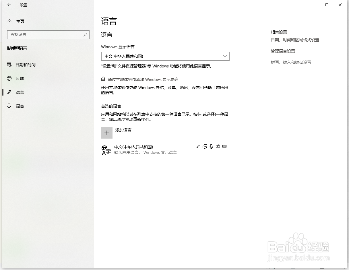The height and width of the screenshot is (270, 349).
Task: Click the text-to-speech feature icon
Action: click(205, 147)
